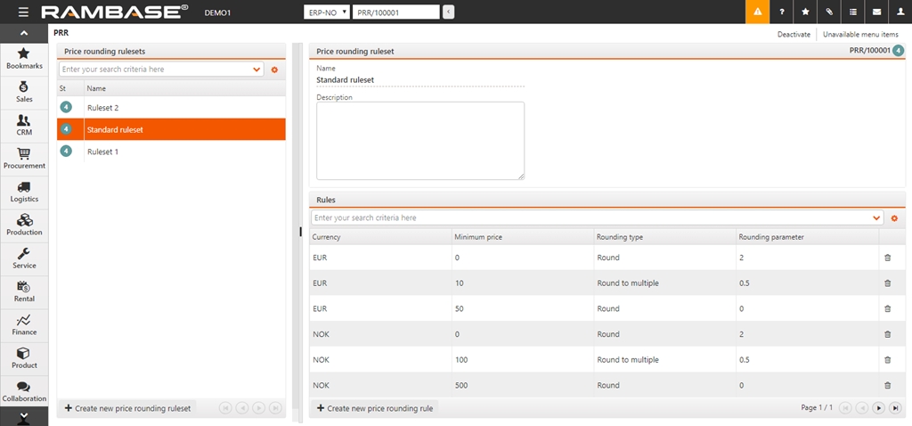The image size is (912, 426).
Task: Click the list icon in top bar
Action: (x=852, y=12)
